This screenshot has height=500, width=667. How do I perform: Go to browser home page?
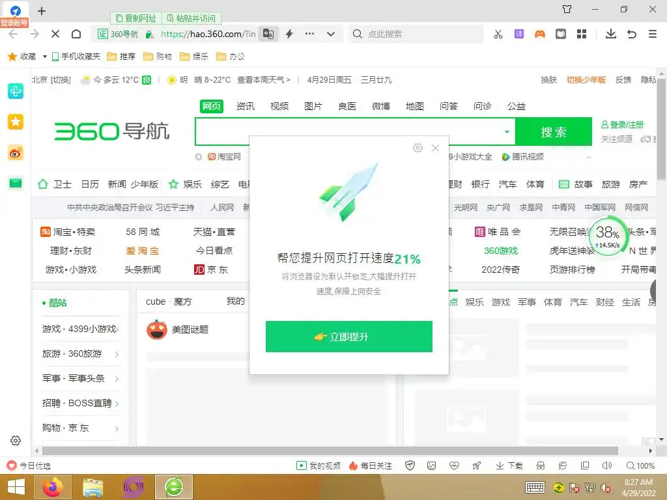(x=76, y=34)
